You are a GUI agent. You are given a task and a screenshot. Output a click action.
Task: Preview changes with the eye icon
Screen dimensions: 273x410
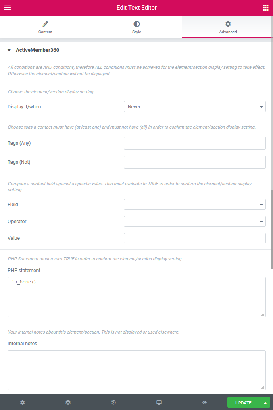point(204,402)
